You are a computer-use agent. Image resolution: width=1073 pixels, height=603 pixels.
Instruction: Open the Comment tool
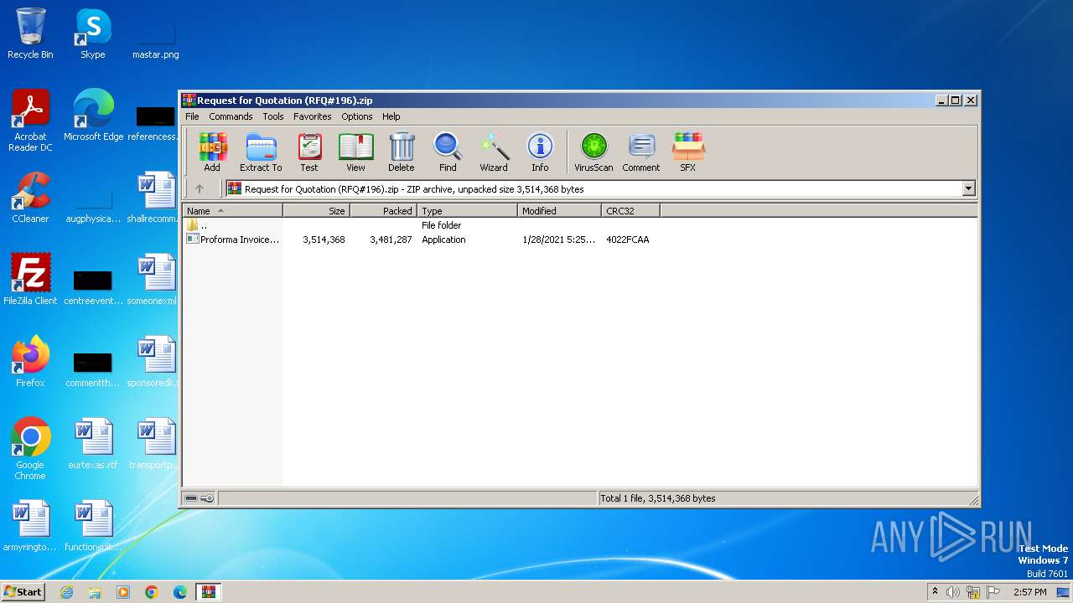[641, 152]
